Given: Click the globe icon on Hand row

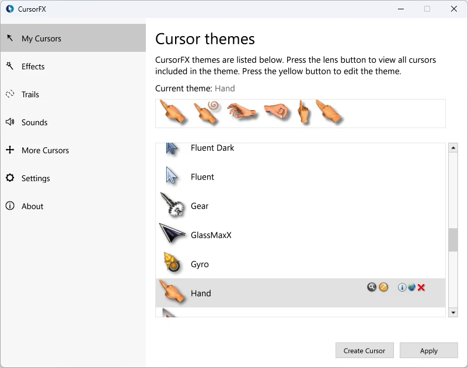Looking at the screenshot, I should tap(411, 287).
